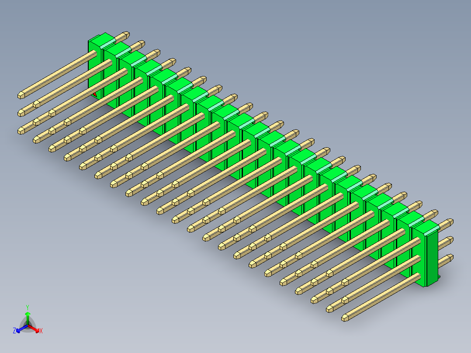Click the red X axis of the triad

tap(34, 328)
